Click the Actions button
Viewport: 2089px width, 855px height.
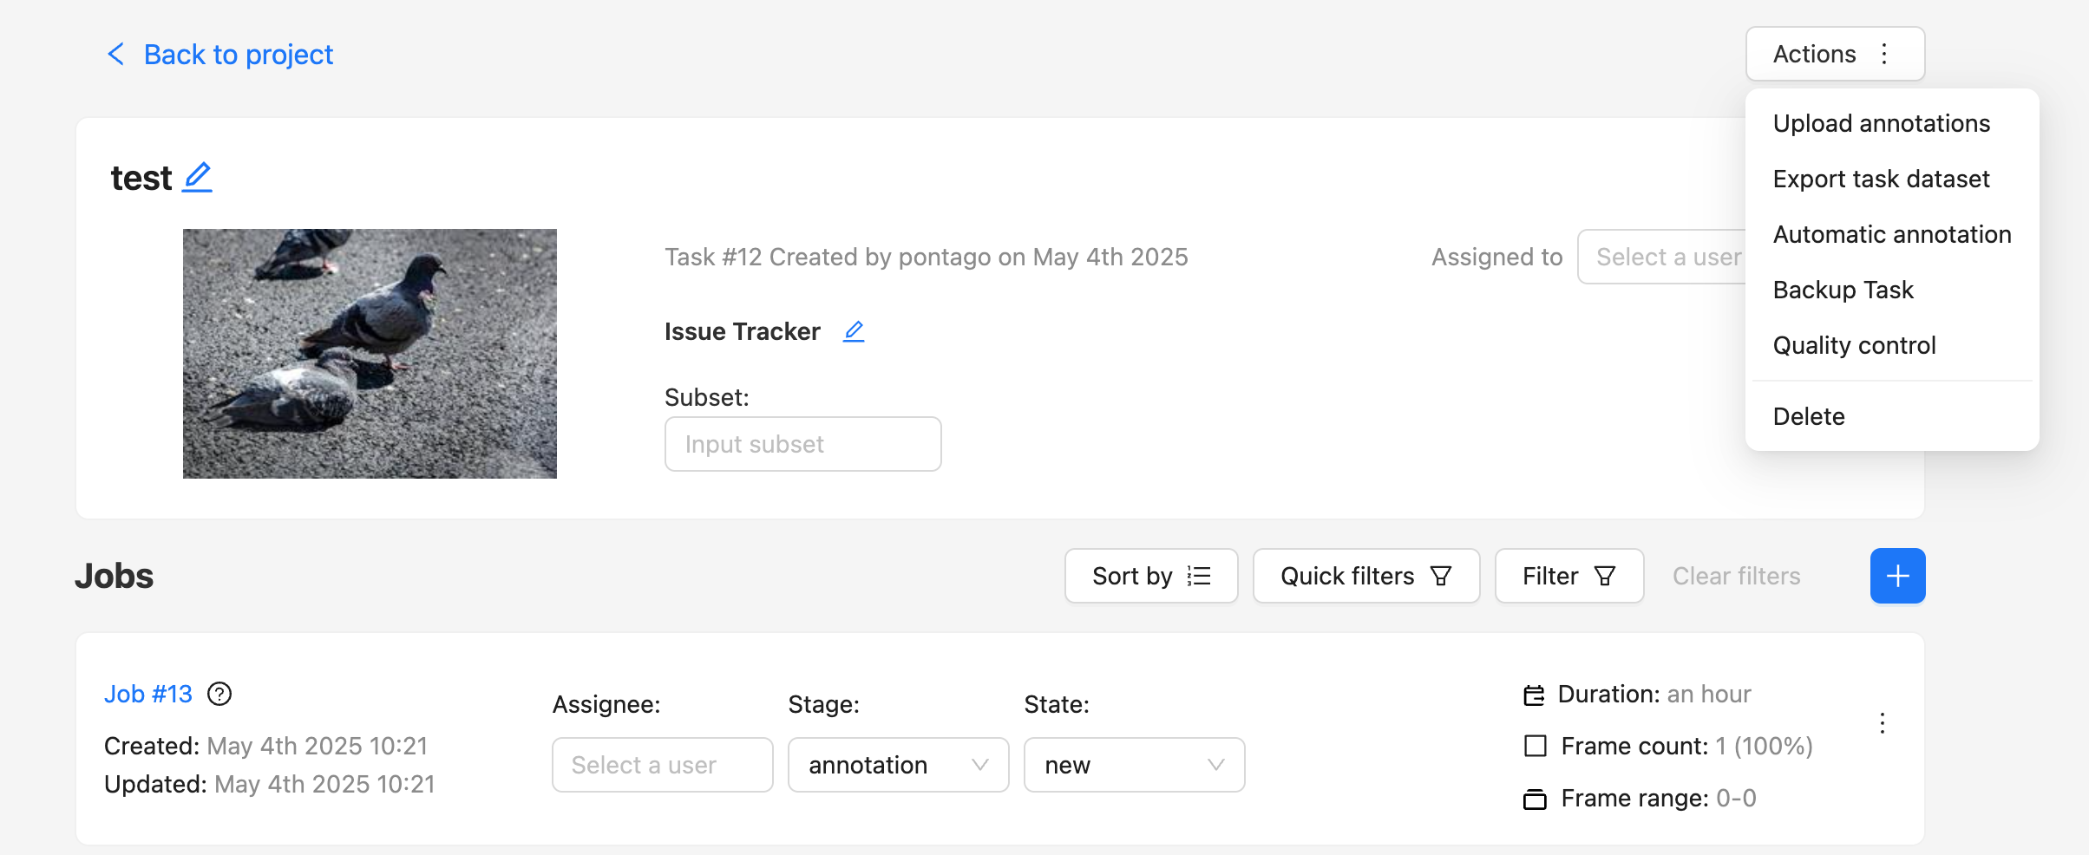click(1835, 54)
